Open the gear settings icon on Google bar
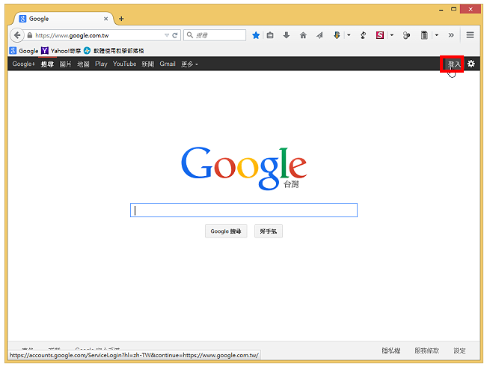487x367 pixels. (x=471, y=64)
